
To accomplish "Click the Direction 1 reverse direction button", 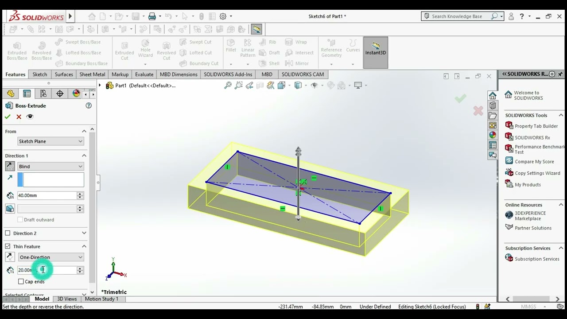I will tap(10, 166).
